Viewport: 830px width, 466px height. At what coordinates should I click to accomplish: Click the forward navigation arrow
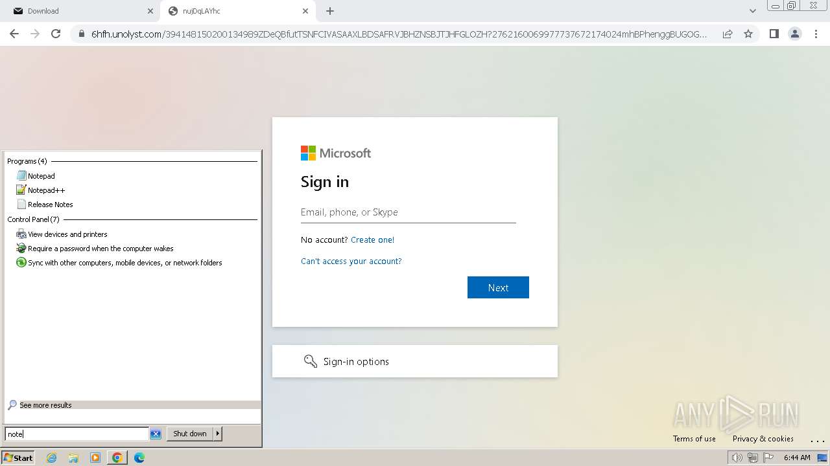[35, 34]
